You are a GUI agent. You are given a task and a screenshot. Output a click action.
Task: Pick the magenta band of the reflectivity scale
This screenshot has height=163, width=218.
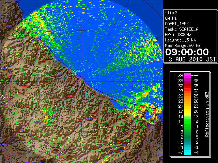[187, 76]
